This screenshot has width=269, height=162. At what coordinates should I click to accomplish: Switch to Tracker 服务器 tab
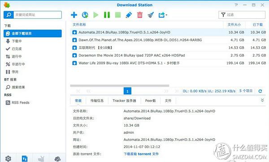point(124,101)
